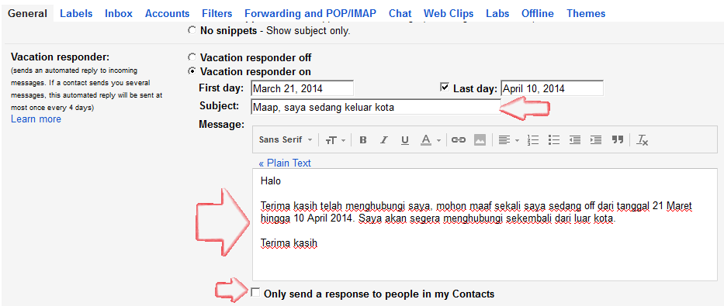Expand the text size dropdown arrow
The image size is (724, 306).
343,140
